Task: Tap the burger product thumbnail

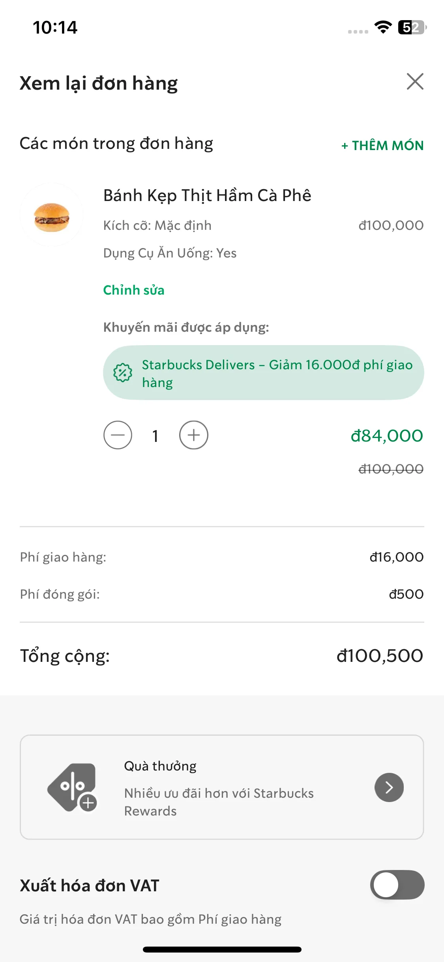Action: coord(52,215)
